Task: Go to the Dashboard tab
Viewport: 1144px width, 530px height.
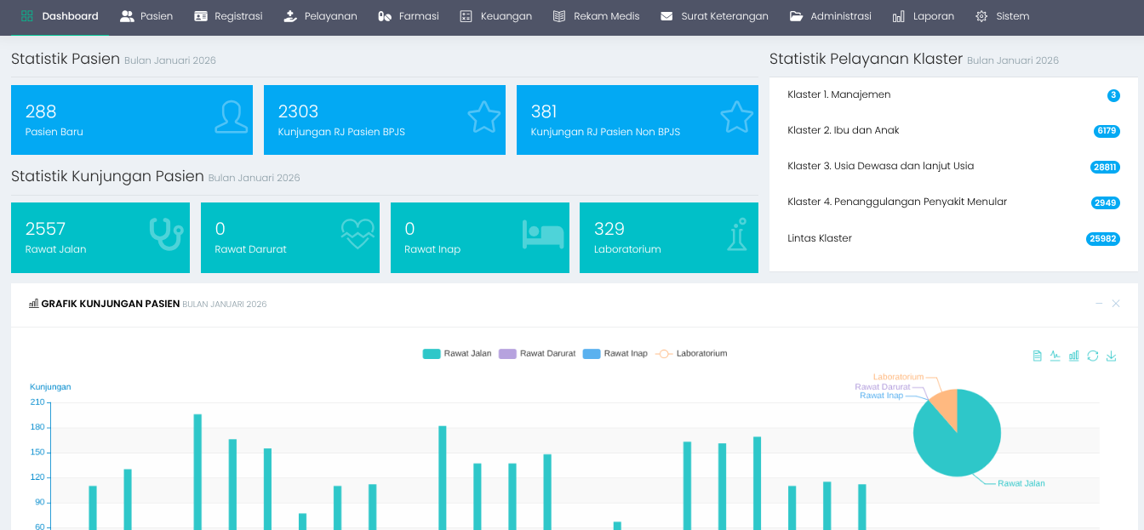Action: [60, 16]
